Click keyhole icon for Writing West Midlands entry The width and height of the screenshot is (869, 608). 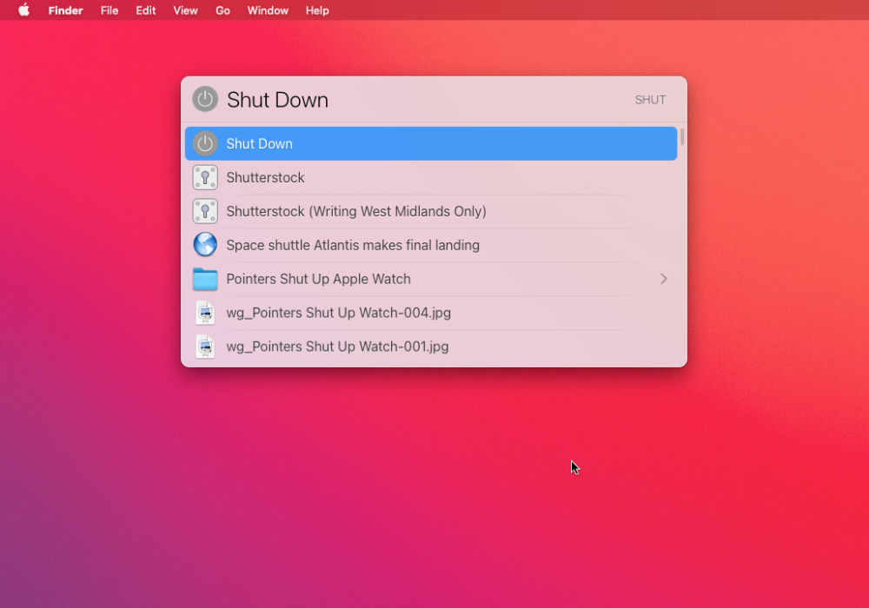point(205,212)
